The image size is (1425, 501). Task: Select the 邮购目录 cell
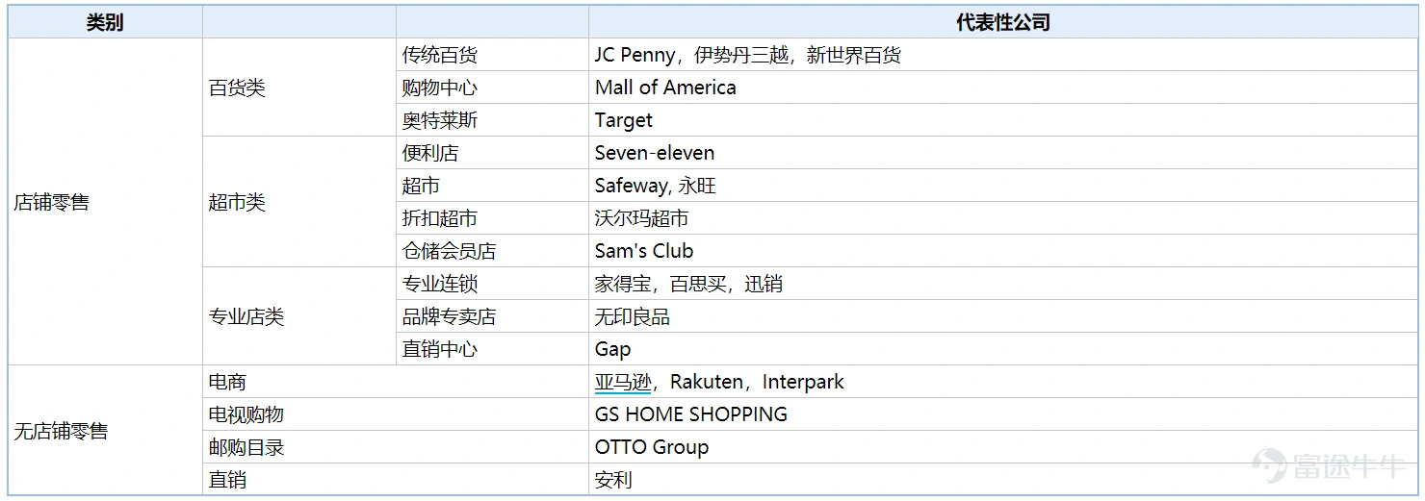coord(396,447)
